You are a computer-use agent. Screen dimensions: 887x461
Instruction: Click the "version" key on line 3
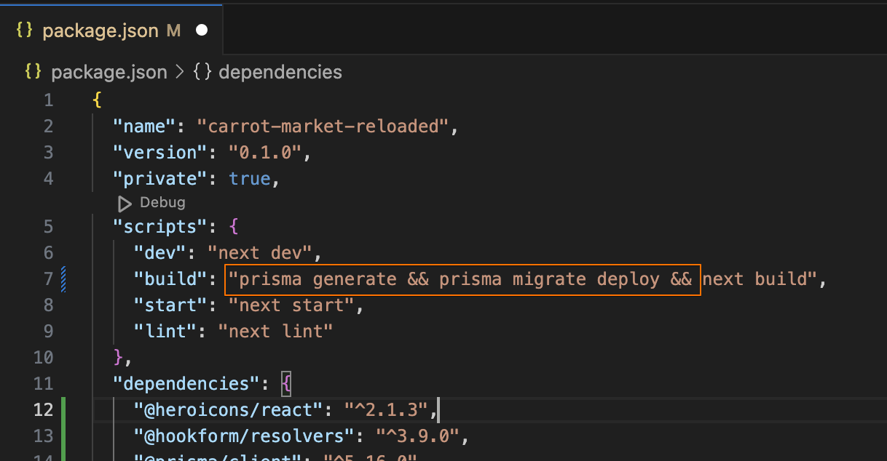(161, 153)
